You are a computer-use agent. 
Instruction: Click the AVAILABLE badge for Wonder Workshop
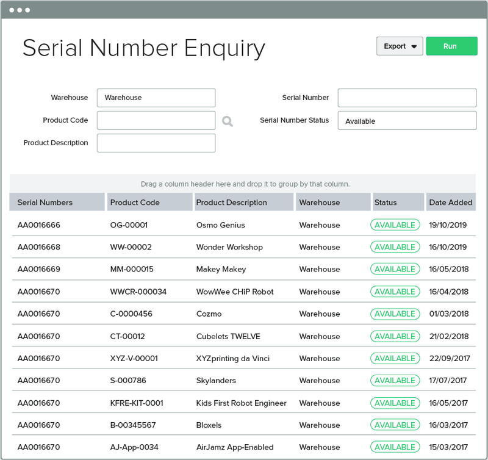click(395, 247)
